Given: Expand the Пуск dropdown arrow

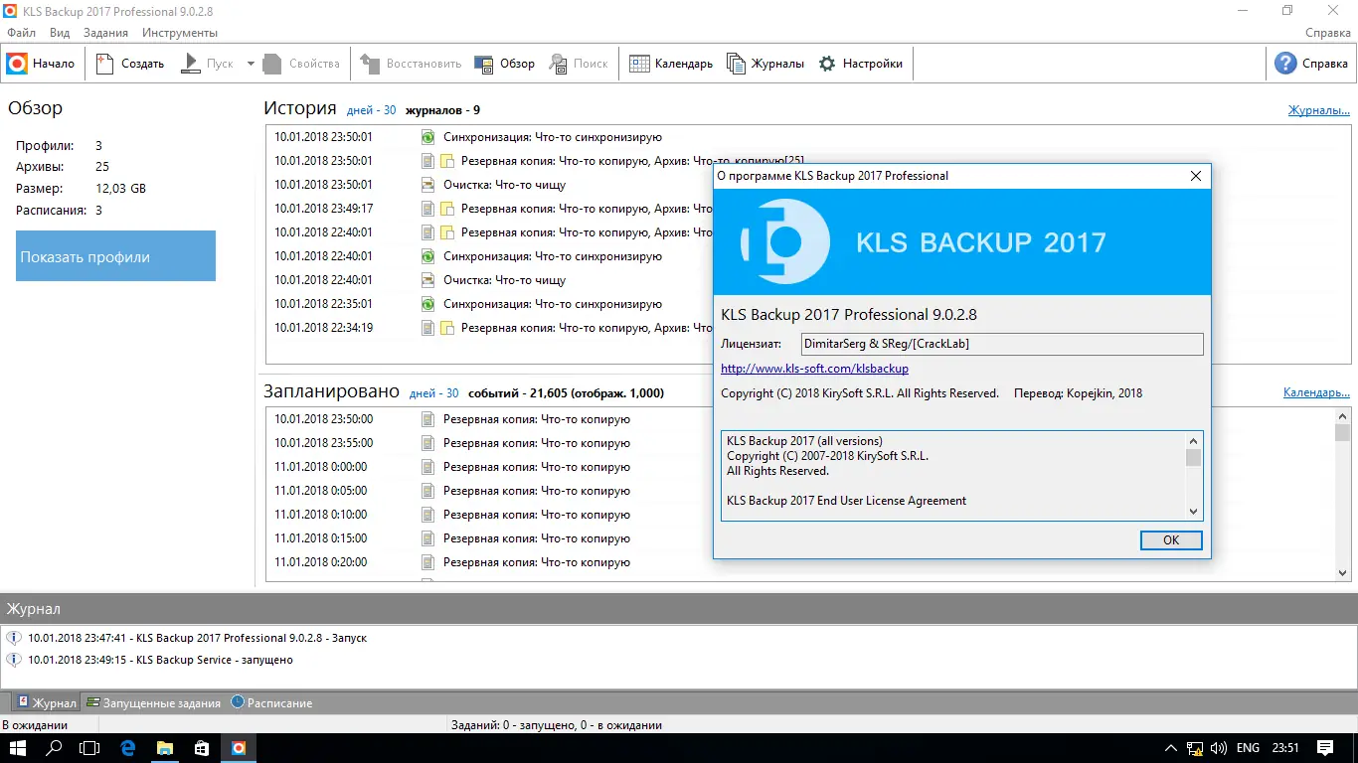Looking at the screenshot, I should point(251,64).
